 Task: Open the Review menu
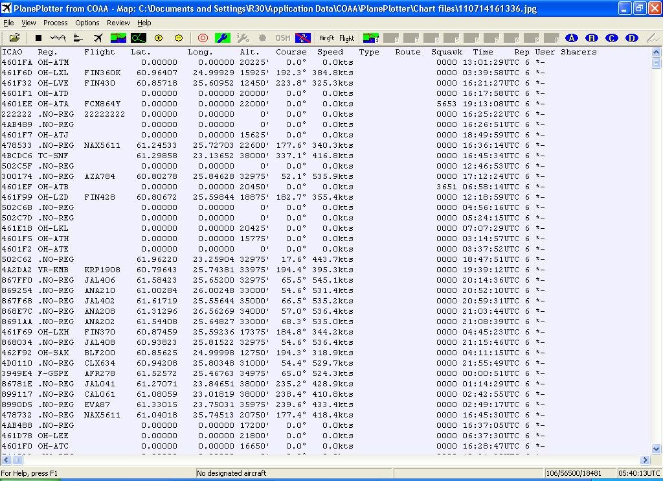point(118,23)
